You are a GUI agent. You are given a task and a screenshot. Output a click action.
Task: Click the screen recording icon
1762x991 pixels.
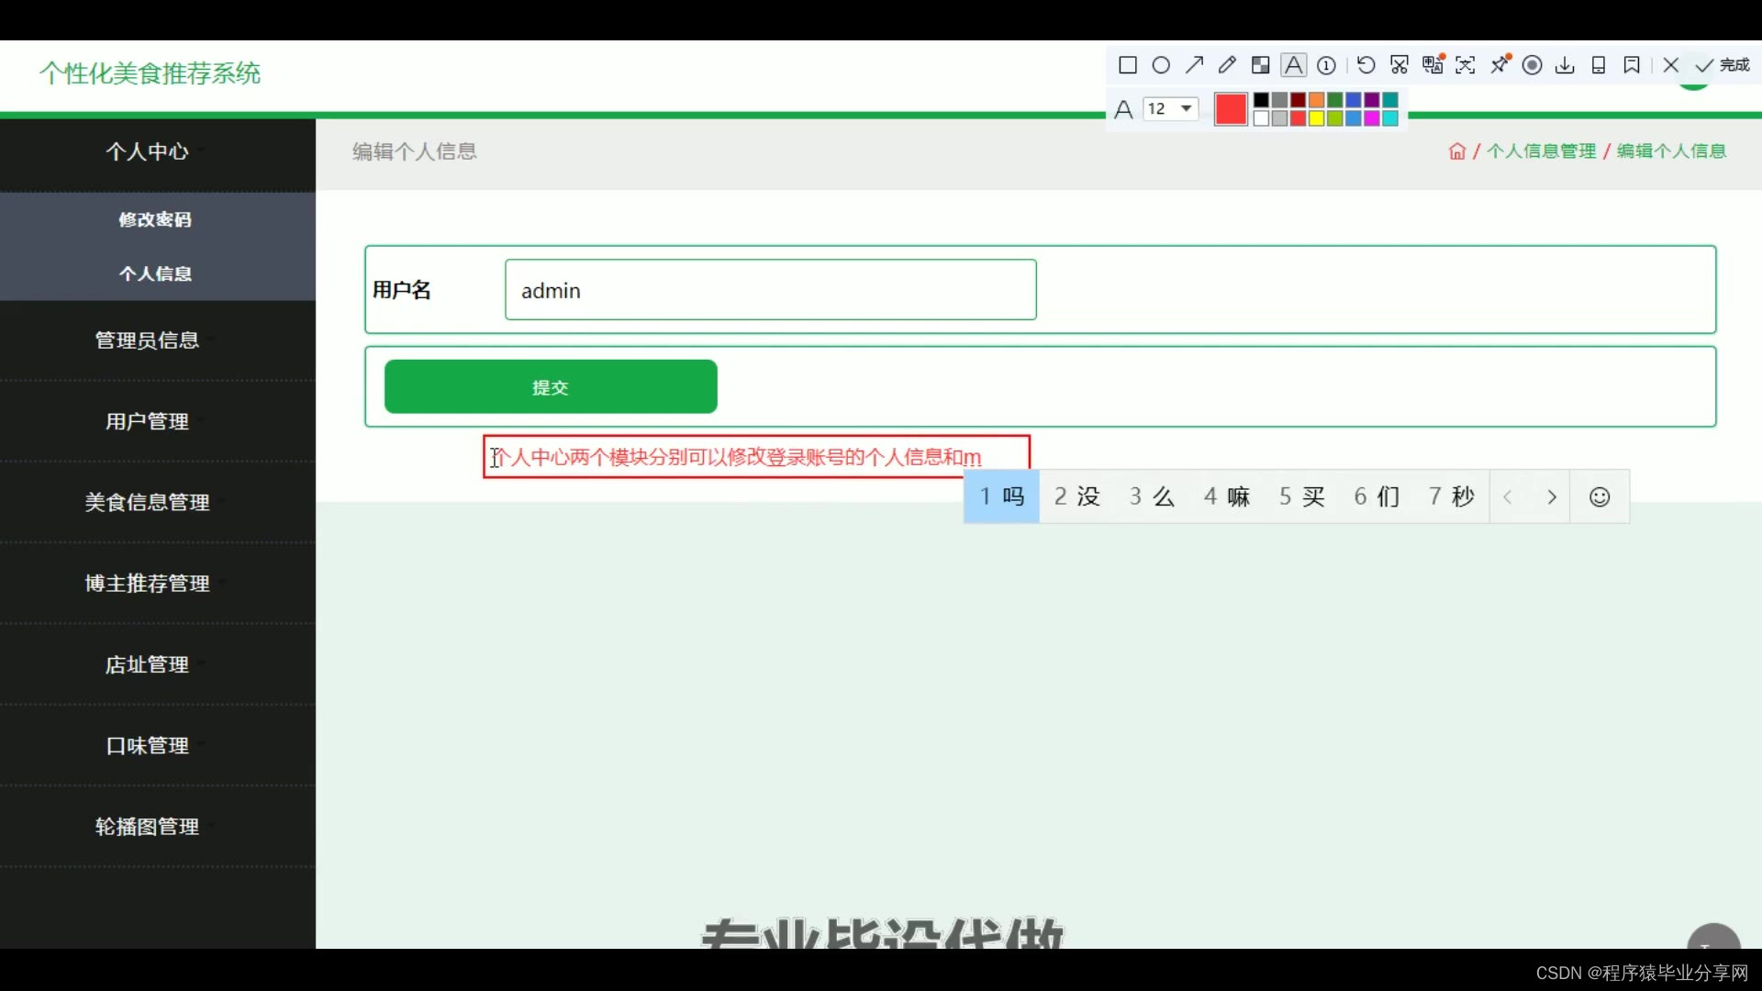click(1532, 65)
